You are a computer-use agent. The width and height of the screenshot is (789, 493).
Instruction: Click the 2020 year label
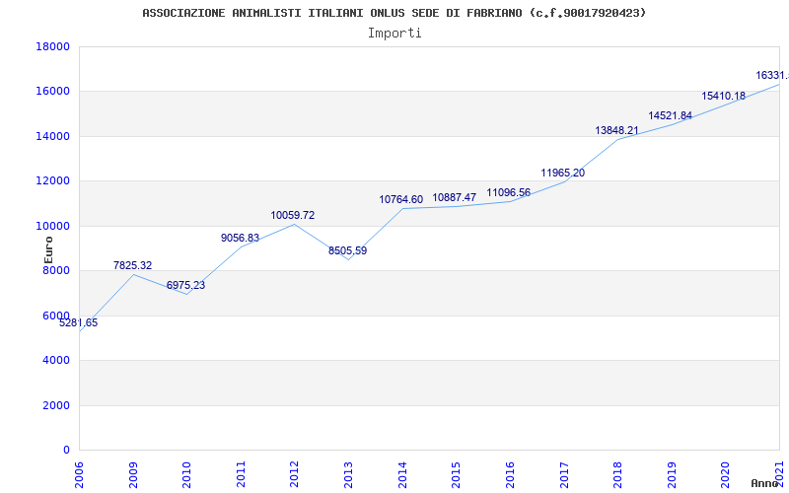725,474
